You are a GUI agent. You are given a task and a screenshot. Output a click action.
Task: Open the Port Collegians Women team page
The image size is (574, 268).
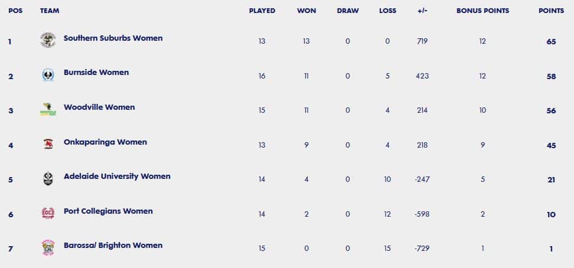tap(108, 211)
